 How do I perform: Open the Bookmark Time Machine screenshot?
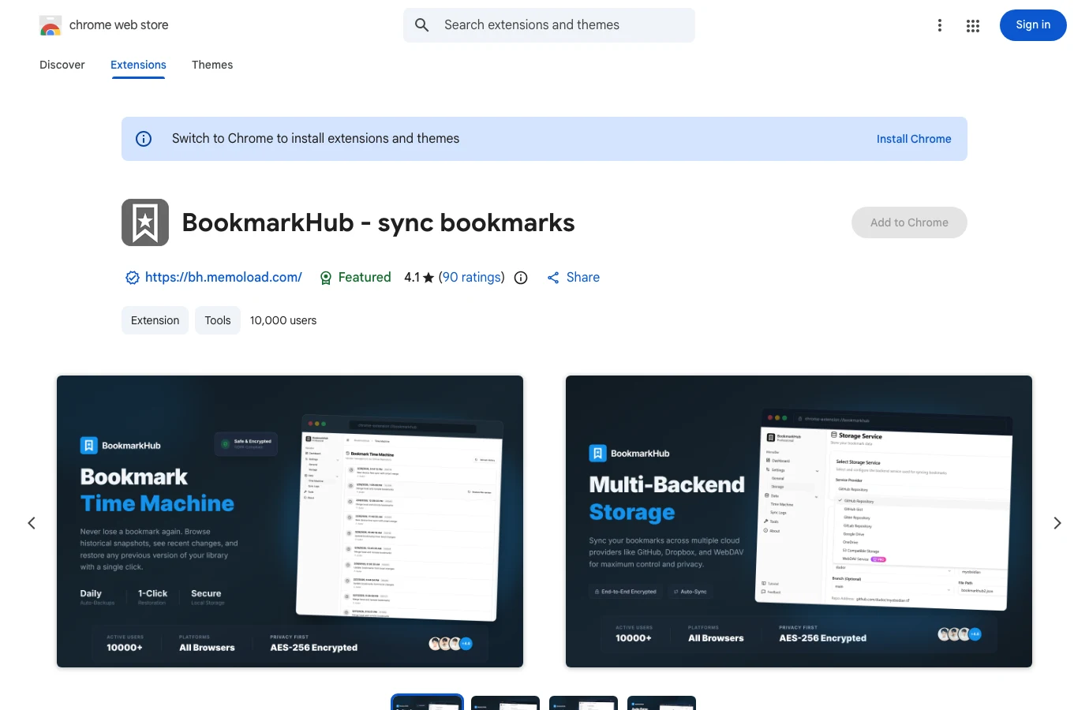290,521
